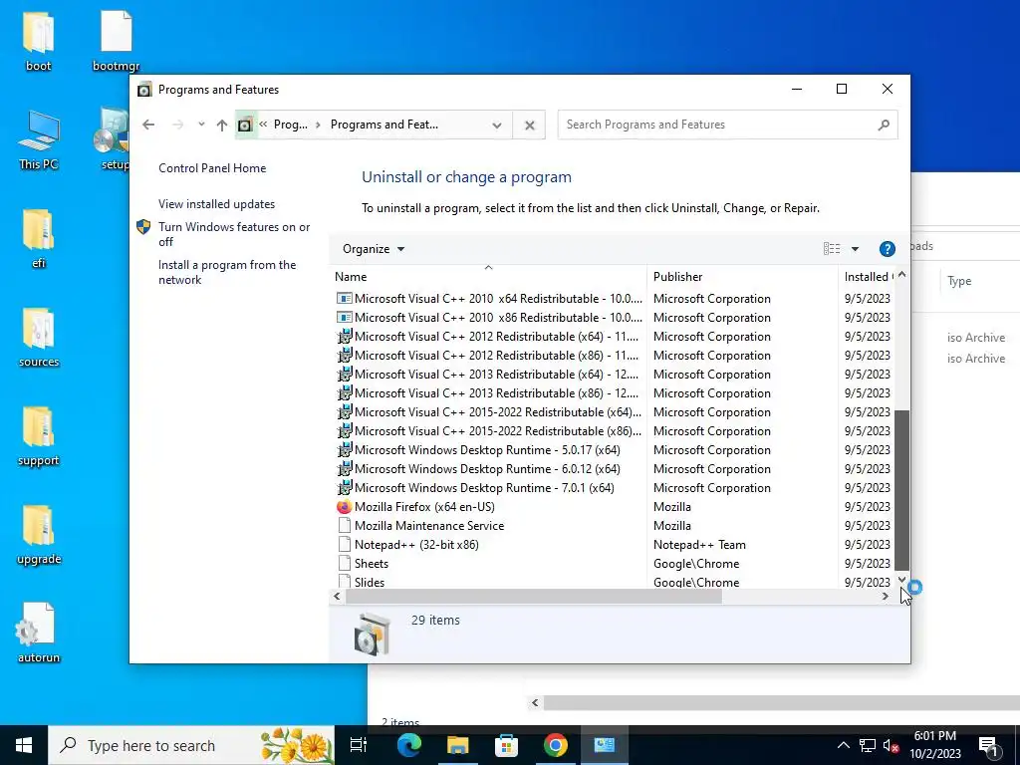The width and height of the screenshot is (1020, 765).
Task: Select the autorun file on desktop
Action: (x=39, y=633)
